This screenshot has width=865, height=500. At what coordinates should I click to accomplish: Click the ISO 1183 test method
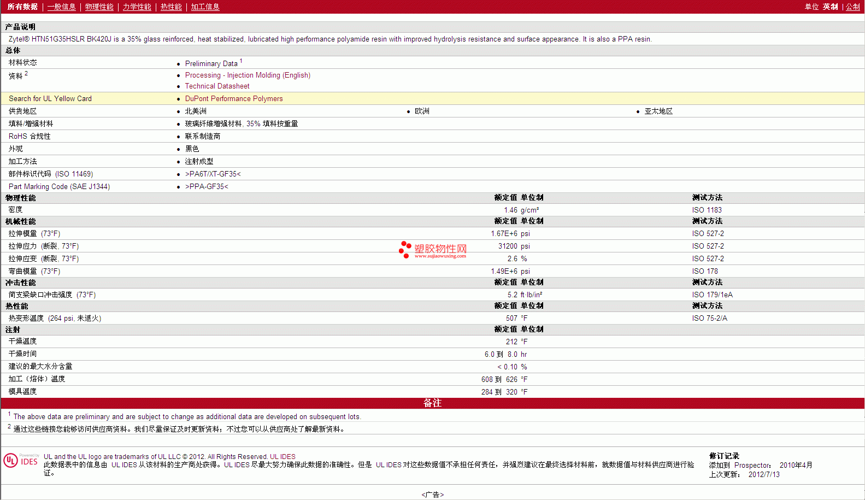click(x=707, y=210)
